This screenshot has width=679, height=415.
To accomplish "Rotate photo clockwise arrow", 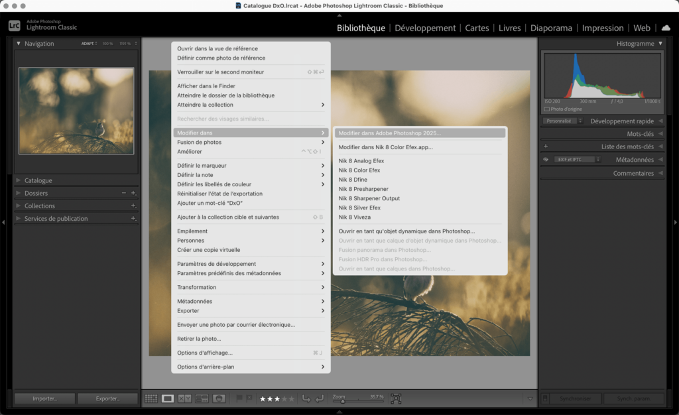I will click(x=320, y=398).
